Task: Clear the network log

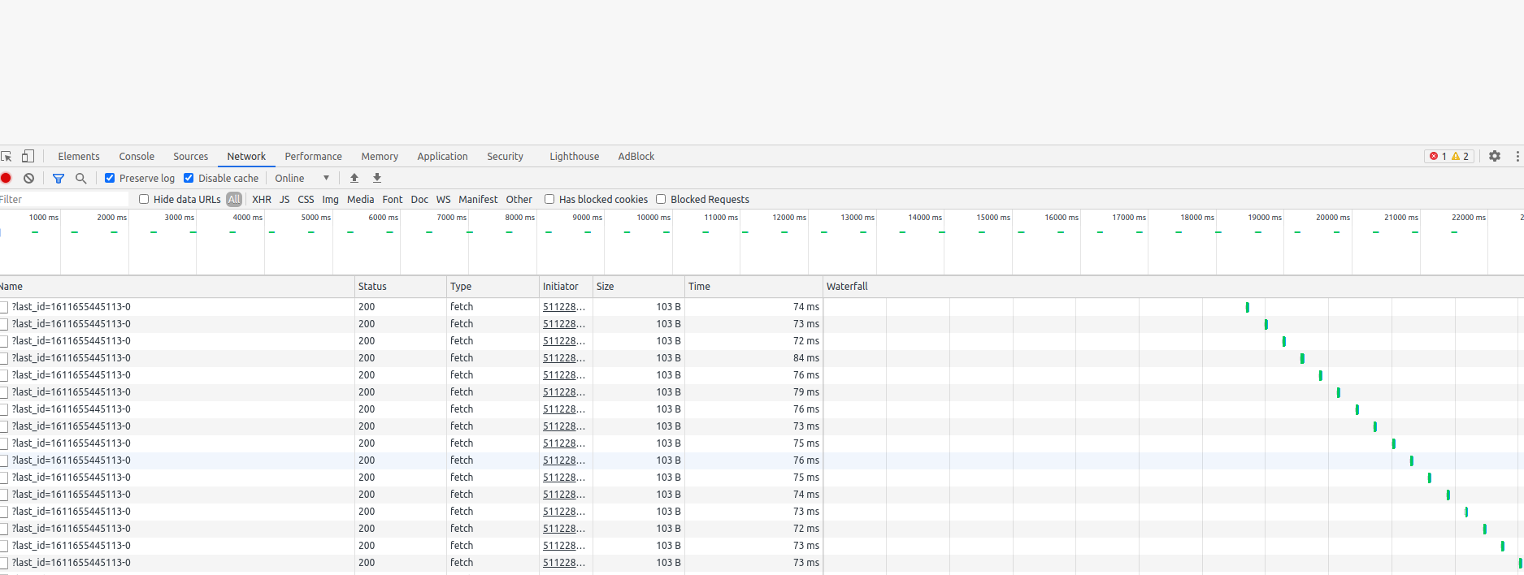Action: [28, 178]
